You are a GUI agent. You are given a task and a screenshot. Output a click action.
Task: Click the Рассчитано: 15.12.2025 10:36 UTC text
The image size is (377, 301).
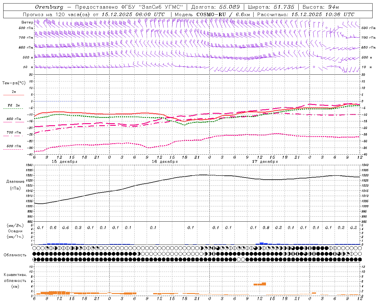pos(306,14)
